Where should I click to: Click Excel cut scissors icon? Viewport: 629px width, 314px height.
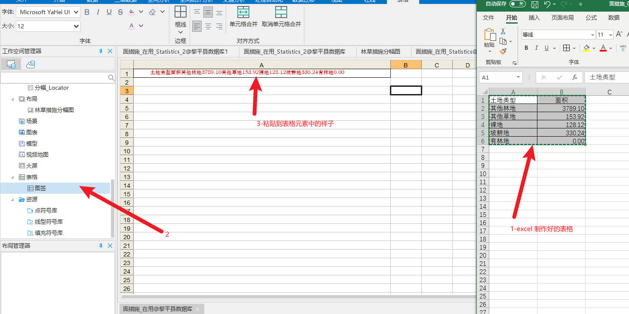503,31
